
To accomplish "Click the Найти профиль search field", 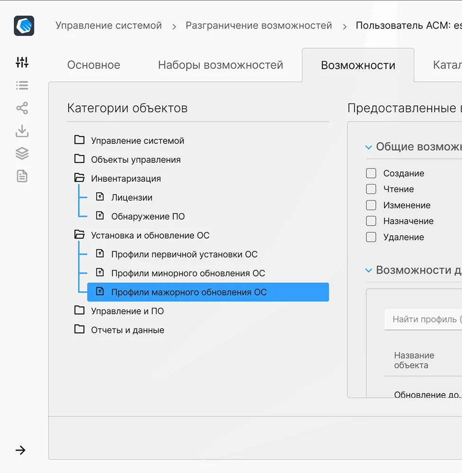I will click(x=423, y=319).
